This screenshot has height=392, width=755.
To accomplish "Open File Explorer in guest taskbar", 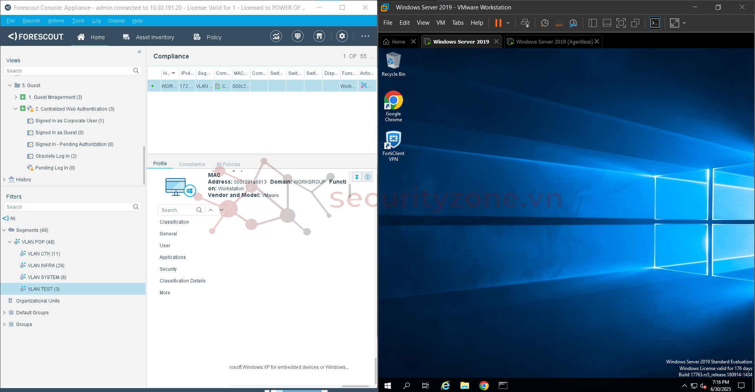I will pyautogui.click(x=465, y=385).
